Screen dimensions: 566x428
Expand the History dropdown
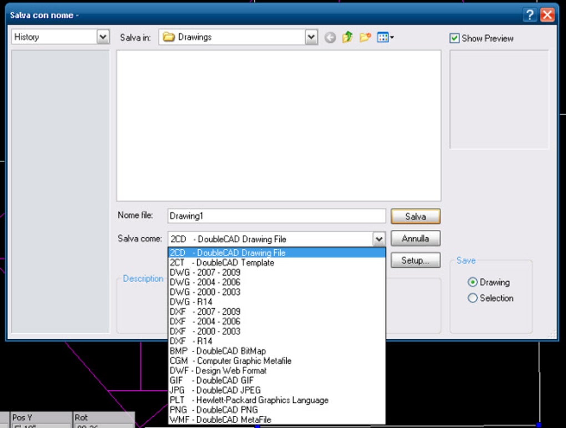103,37
